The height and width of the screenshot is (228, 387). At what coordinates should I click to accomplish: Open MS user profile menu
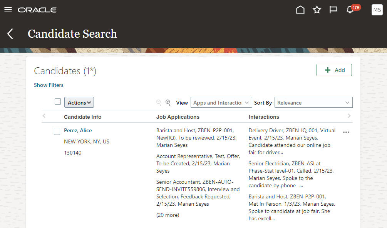[x=377, y=10]
